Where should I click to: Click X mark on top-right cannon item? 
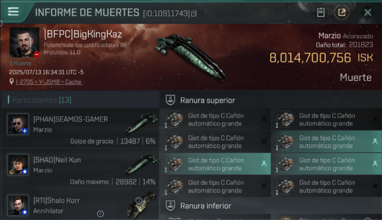(x=375, y=119)
